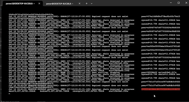Click 'peer=474a16d9d9cf73ba92c0fc78e15' text
The width and height of the screenshot is (189, 102).
(161, 16)
